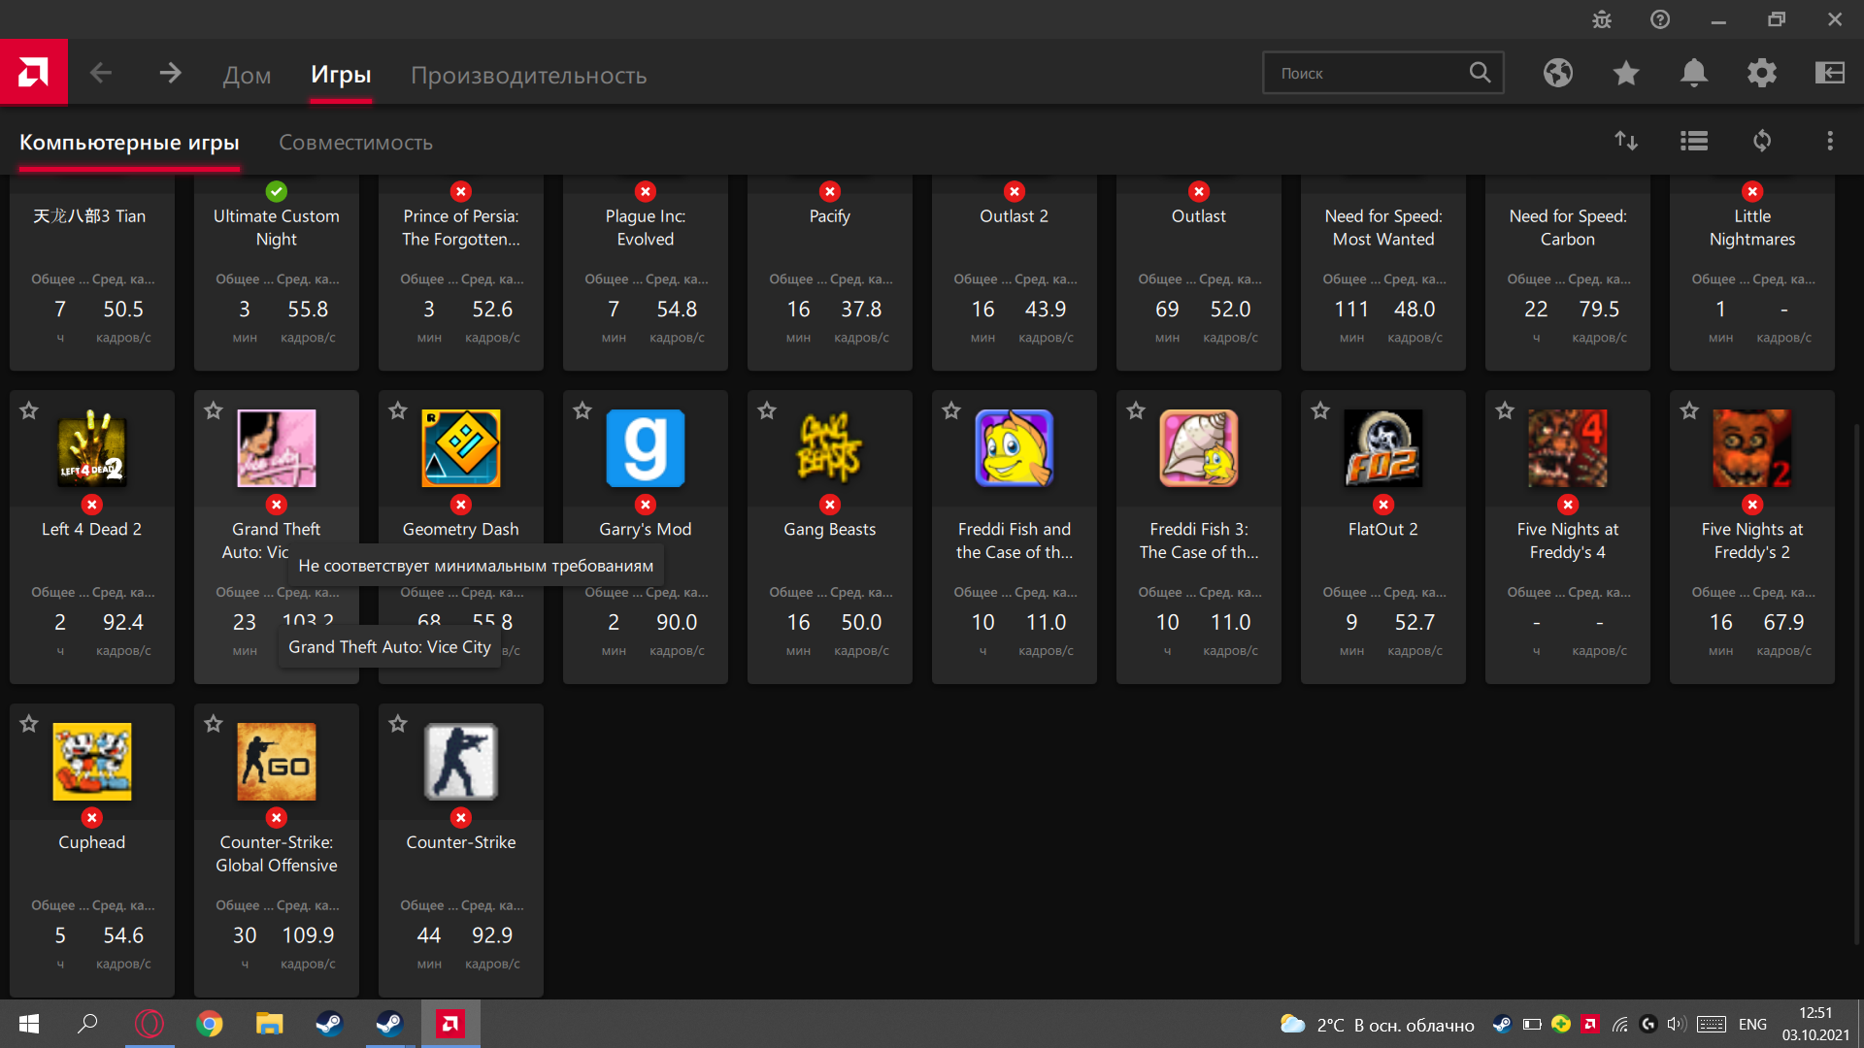Viewport: 1864px width, 1048px height.
Task: Open the Outlast 2 game card
Action: point(1015,273)
